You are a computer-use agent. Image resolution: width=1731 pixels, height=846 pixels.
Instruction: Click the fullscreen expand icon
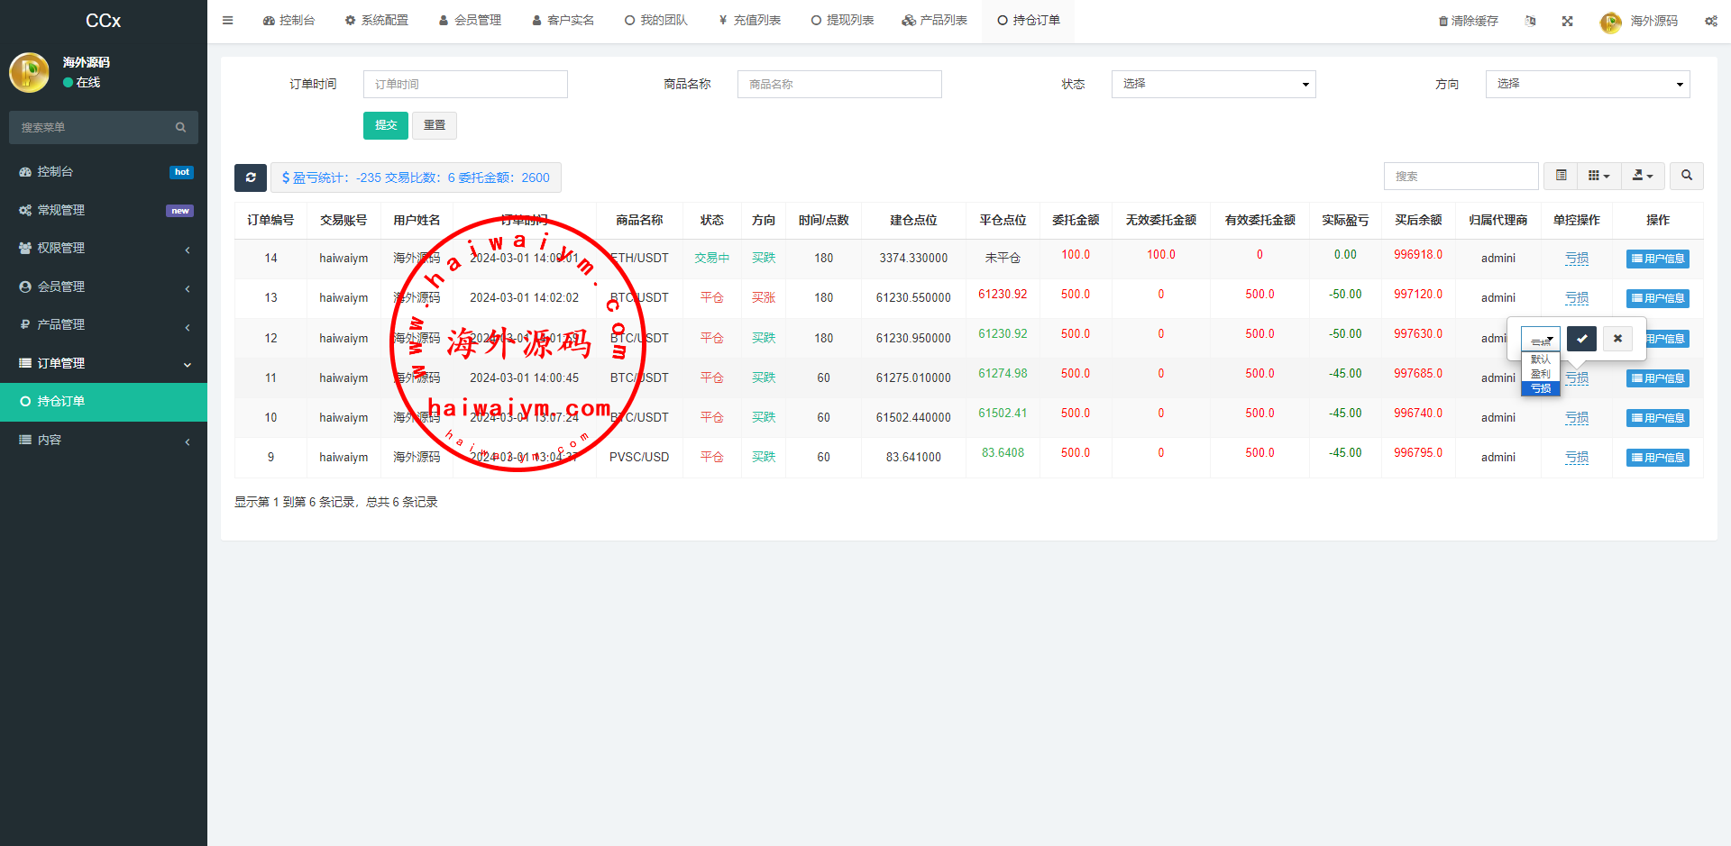point(1568,21)
